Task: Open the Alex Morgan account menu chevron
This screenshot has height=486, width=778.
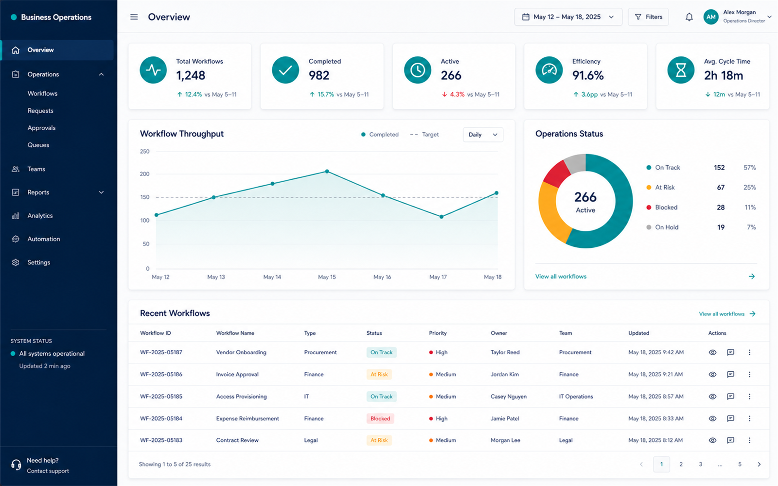Action: click(x=769, y=17)
